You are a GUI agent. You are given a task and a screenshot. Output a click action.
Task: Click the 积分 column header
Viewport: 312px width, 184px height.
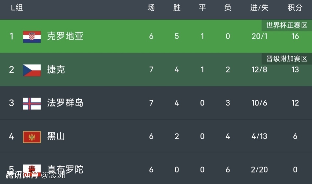pyautogui.click(x=295, y=8)
